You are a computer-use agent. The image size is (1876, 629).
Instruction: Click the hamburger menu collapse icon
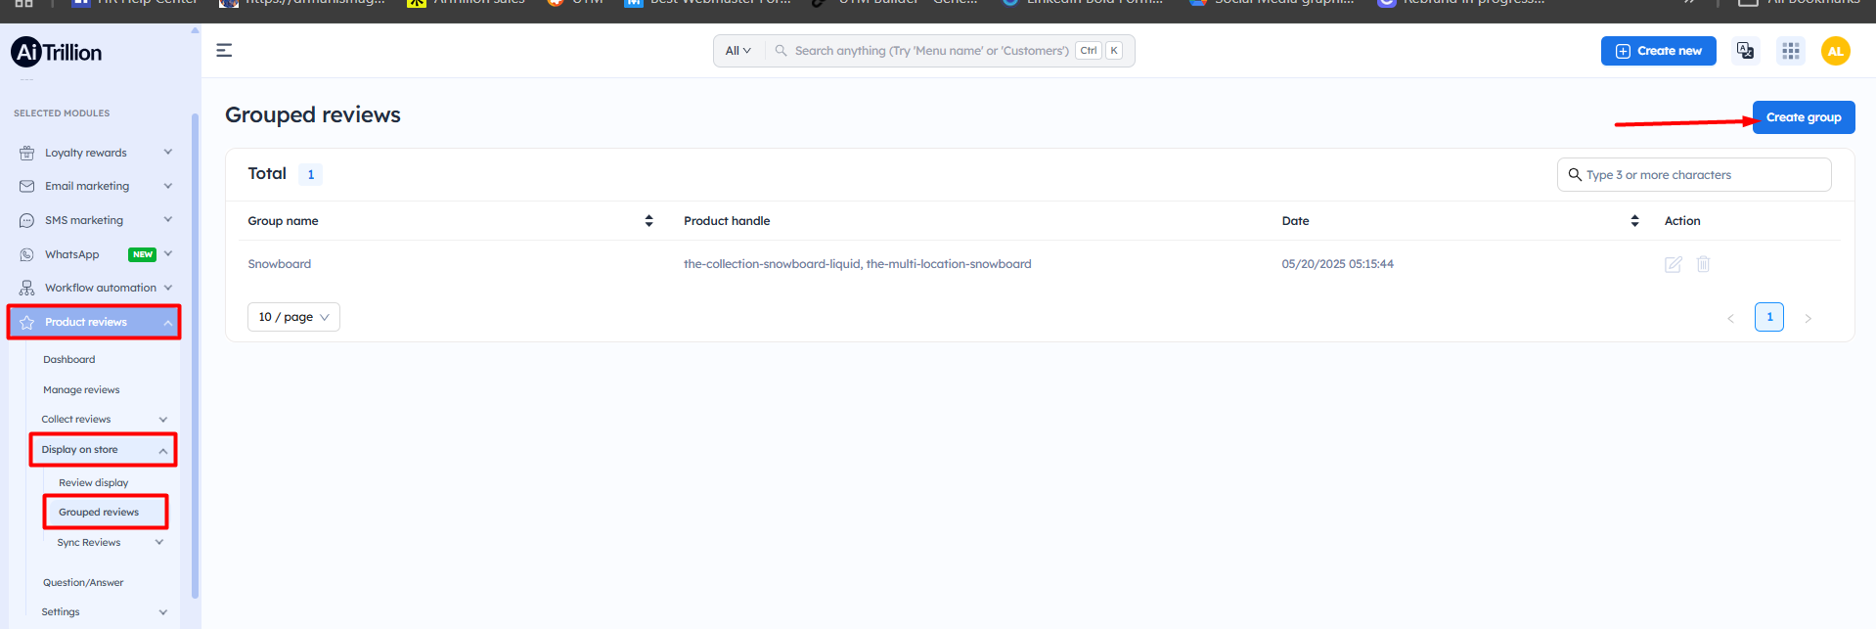point(224,50)
